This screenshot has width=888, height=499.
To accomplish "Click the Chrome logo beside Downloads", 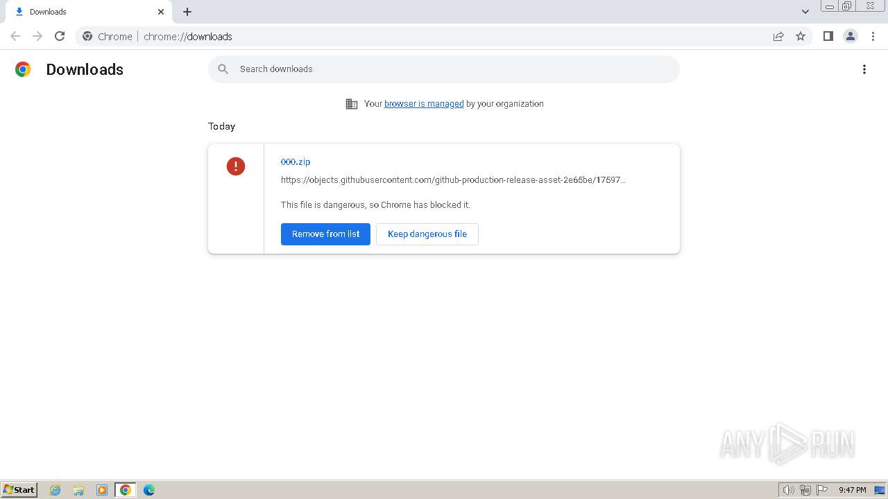I will tap(23, 69).
